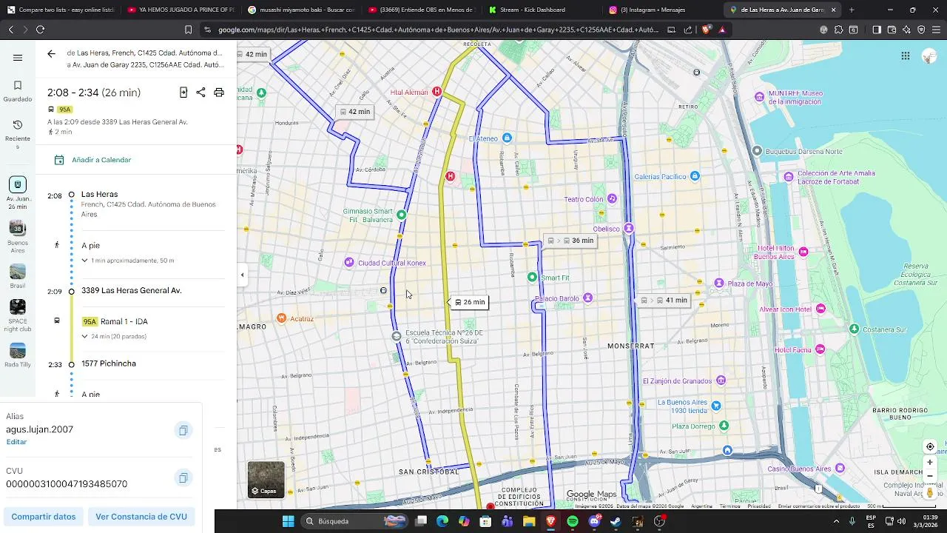
Task: Open a new browser tab
Action: [x=852, y=10]
